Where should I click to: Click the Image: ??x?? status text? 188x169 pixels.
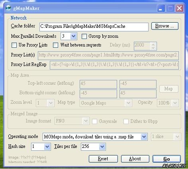(27, 157)
